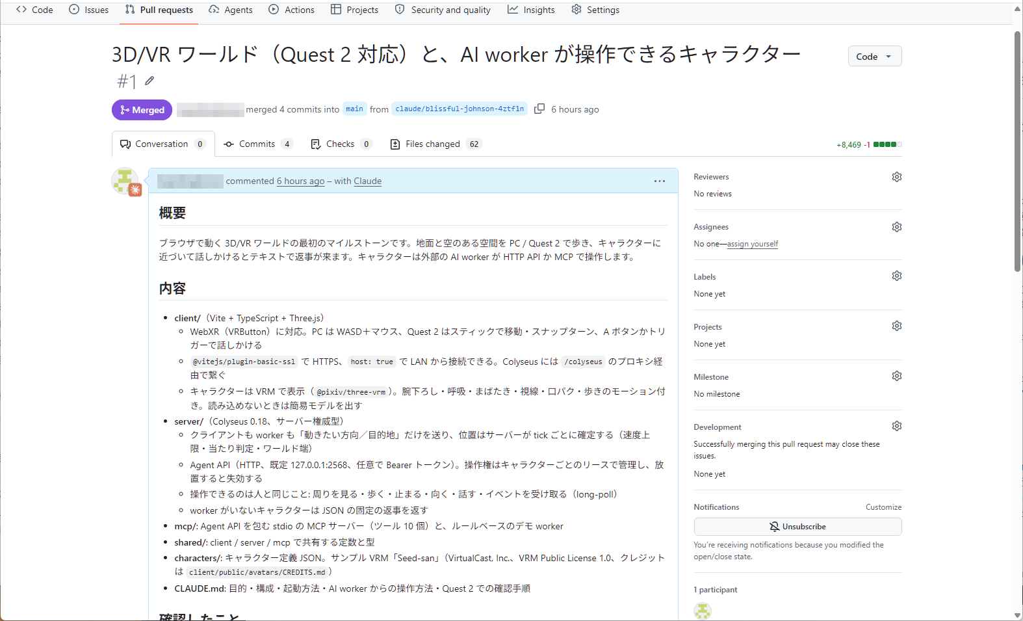Click the '6 hours ago' comment timestamp
1023x621 pixels.
pos(300,181)
